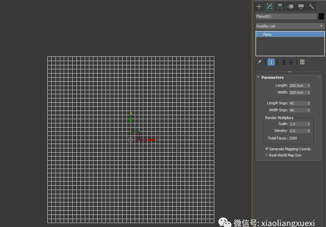
Task: Click the Total Faces : 3200 text
Action: click(x=282, y=138)
